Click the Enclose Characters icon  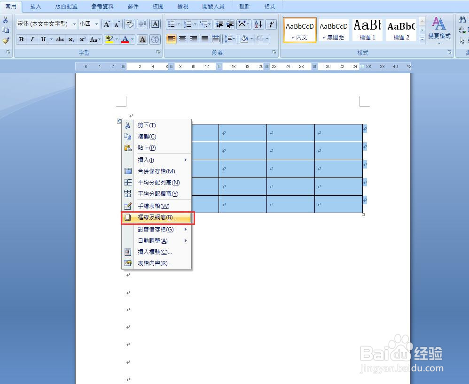(x=155, y=39)
